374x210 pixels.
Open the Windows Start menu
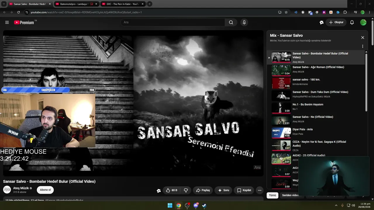[x=170, y=206]
